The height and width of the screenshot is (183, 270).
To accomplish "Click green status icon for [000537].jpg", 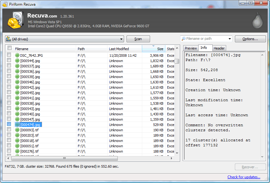I will pos(17,66).
